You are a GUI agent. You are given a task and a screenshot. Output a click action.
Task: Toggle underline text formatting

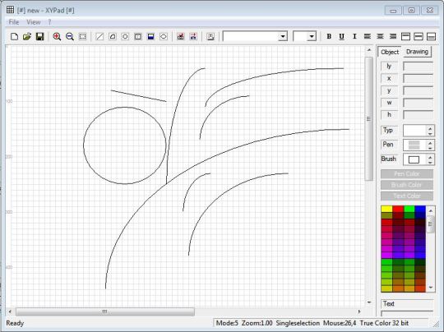pyautogui.click(x=341, y=36)
